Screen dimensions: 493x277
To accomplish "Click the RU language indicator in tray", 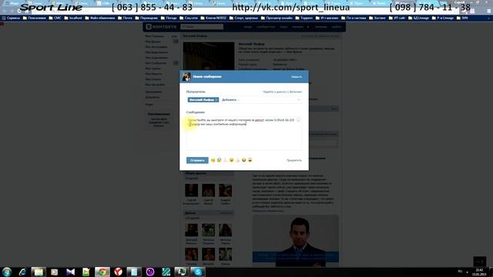I will pyautogui.click(x=460, y=271).
